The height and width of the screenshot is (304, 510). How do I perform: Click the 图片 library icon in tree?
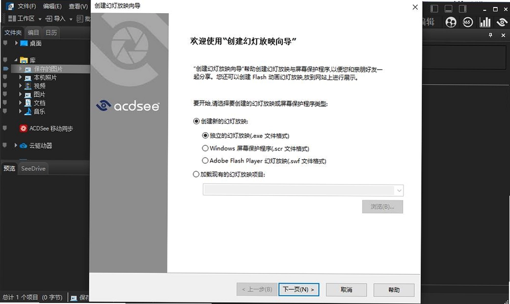pos(28,95)
